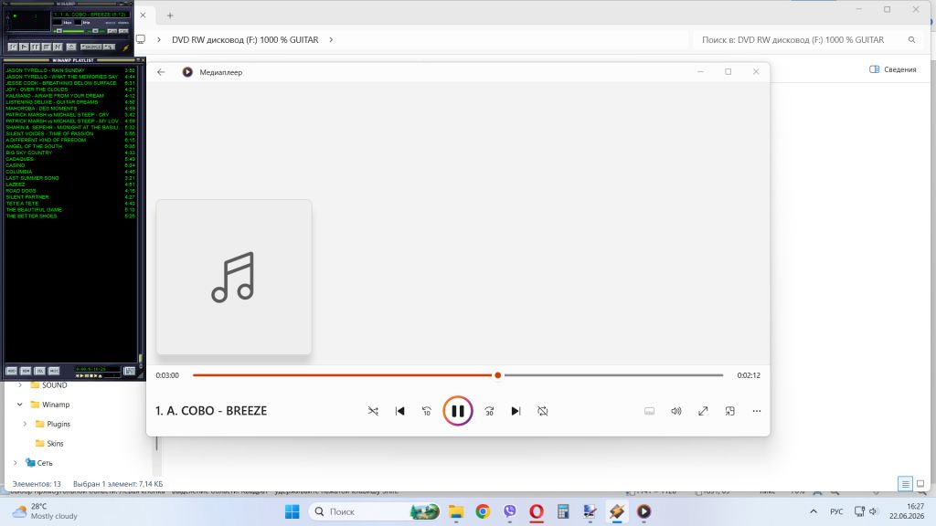The width and height of the screenshot is (936, 526).
Task: Click Winamp's pause button
Action: pyautogui.click(x=36, y=47)
